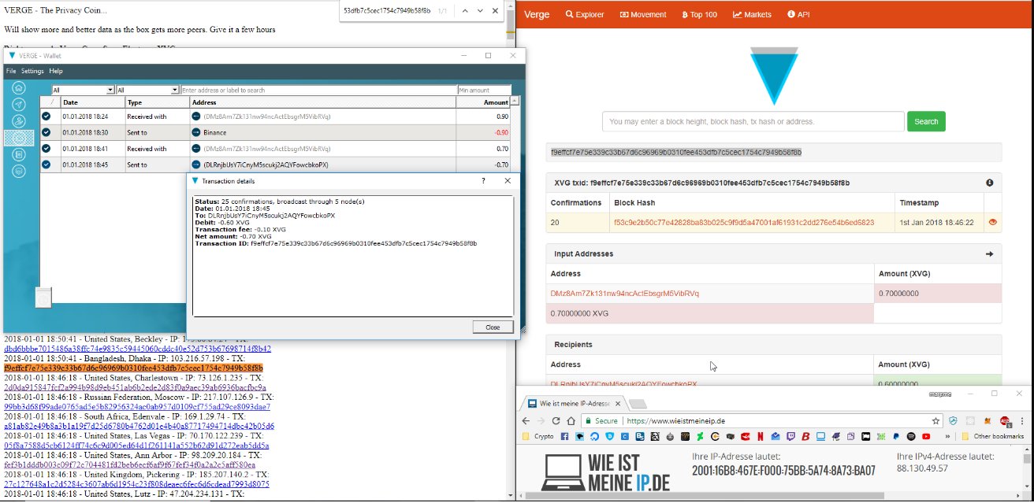The image size is (1034, 503).
Task: Sort transactions by the Amount column header
Action: 482,102
